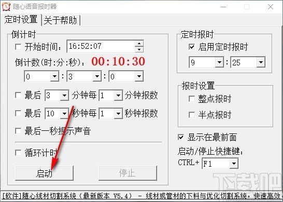Image resolution: width=283 pixels, height=202 pixels.
Task: Click the 倒计数(时:分:秒) label
Action: (x=50, y=62)
